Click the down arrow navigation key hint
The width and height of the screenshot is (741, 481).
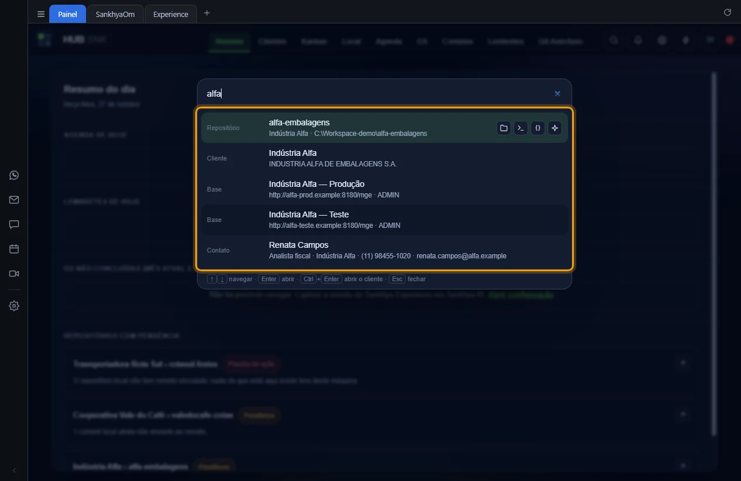[x=222, y=279]
